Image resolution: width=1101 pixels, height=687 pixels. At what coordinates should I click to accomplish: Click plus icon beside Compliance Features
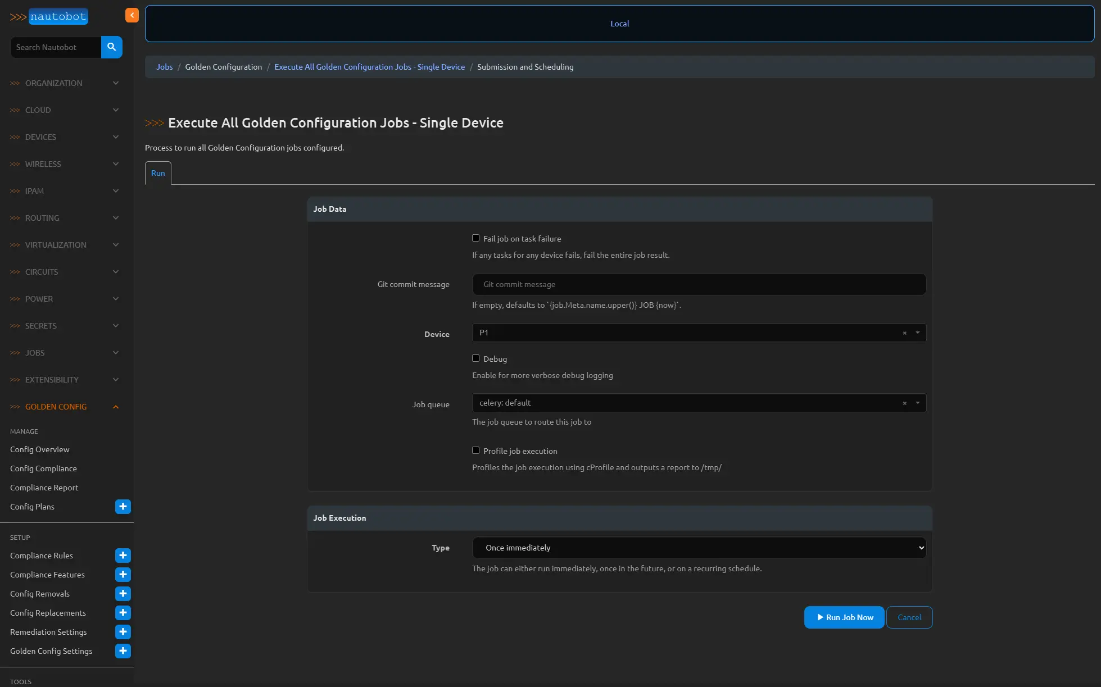pos(123,575)
